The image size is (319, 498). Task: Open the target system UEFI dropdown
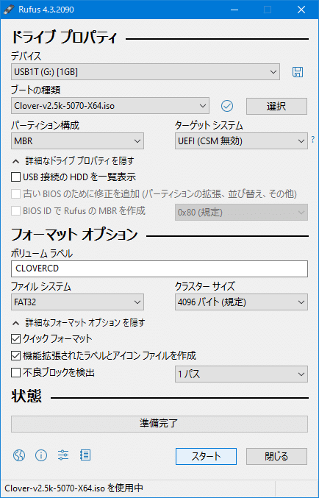(x=241, y=141)
